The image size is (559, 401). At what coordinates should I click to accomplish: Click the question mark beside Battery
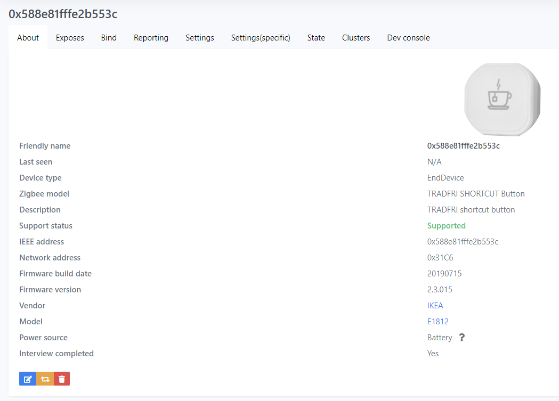[x=461, y=337]
